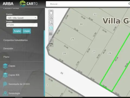Select the area measurement square tool
This screenshot has width=130, height=98.
(x=51, y=33)
